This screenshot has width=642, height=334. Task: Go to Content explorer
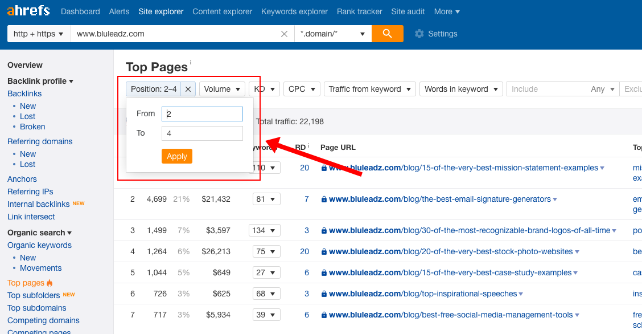223,11
